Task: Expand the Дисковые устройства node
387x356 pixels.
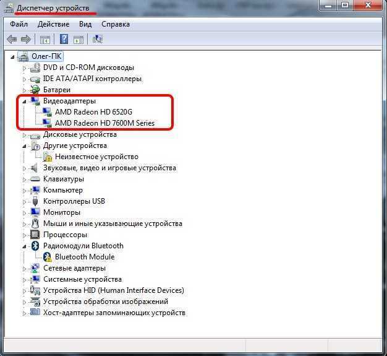Action: [x=24, y=135]
